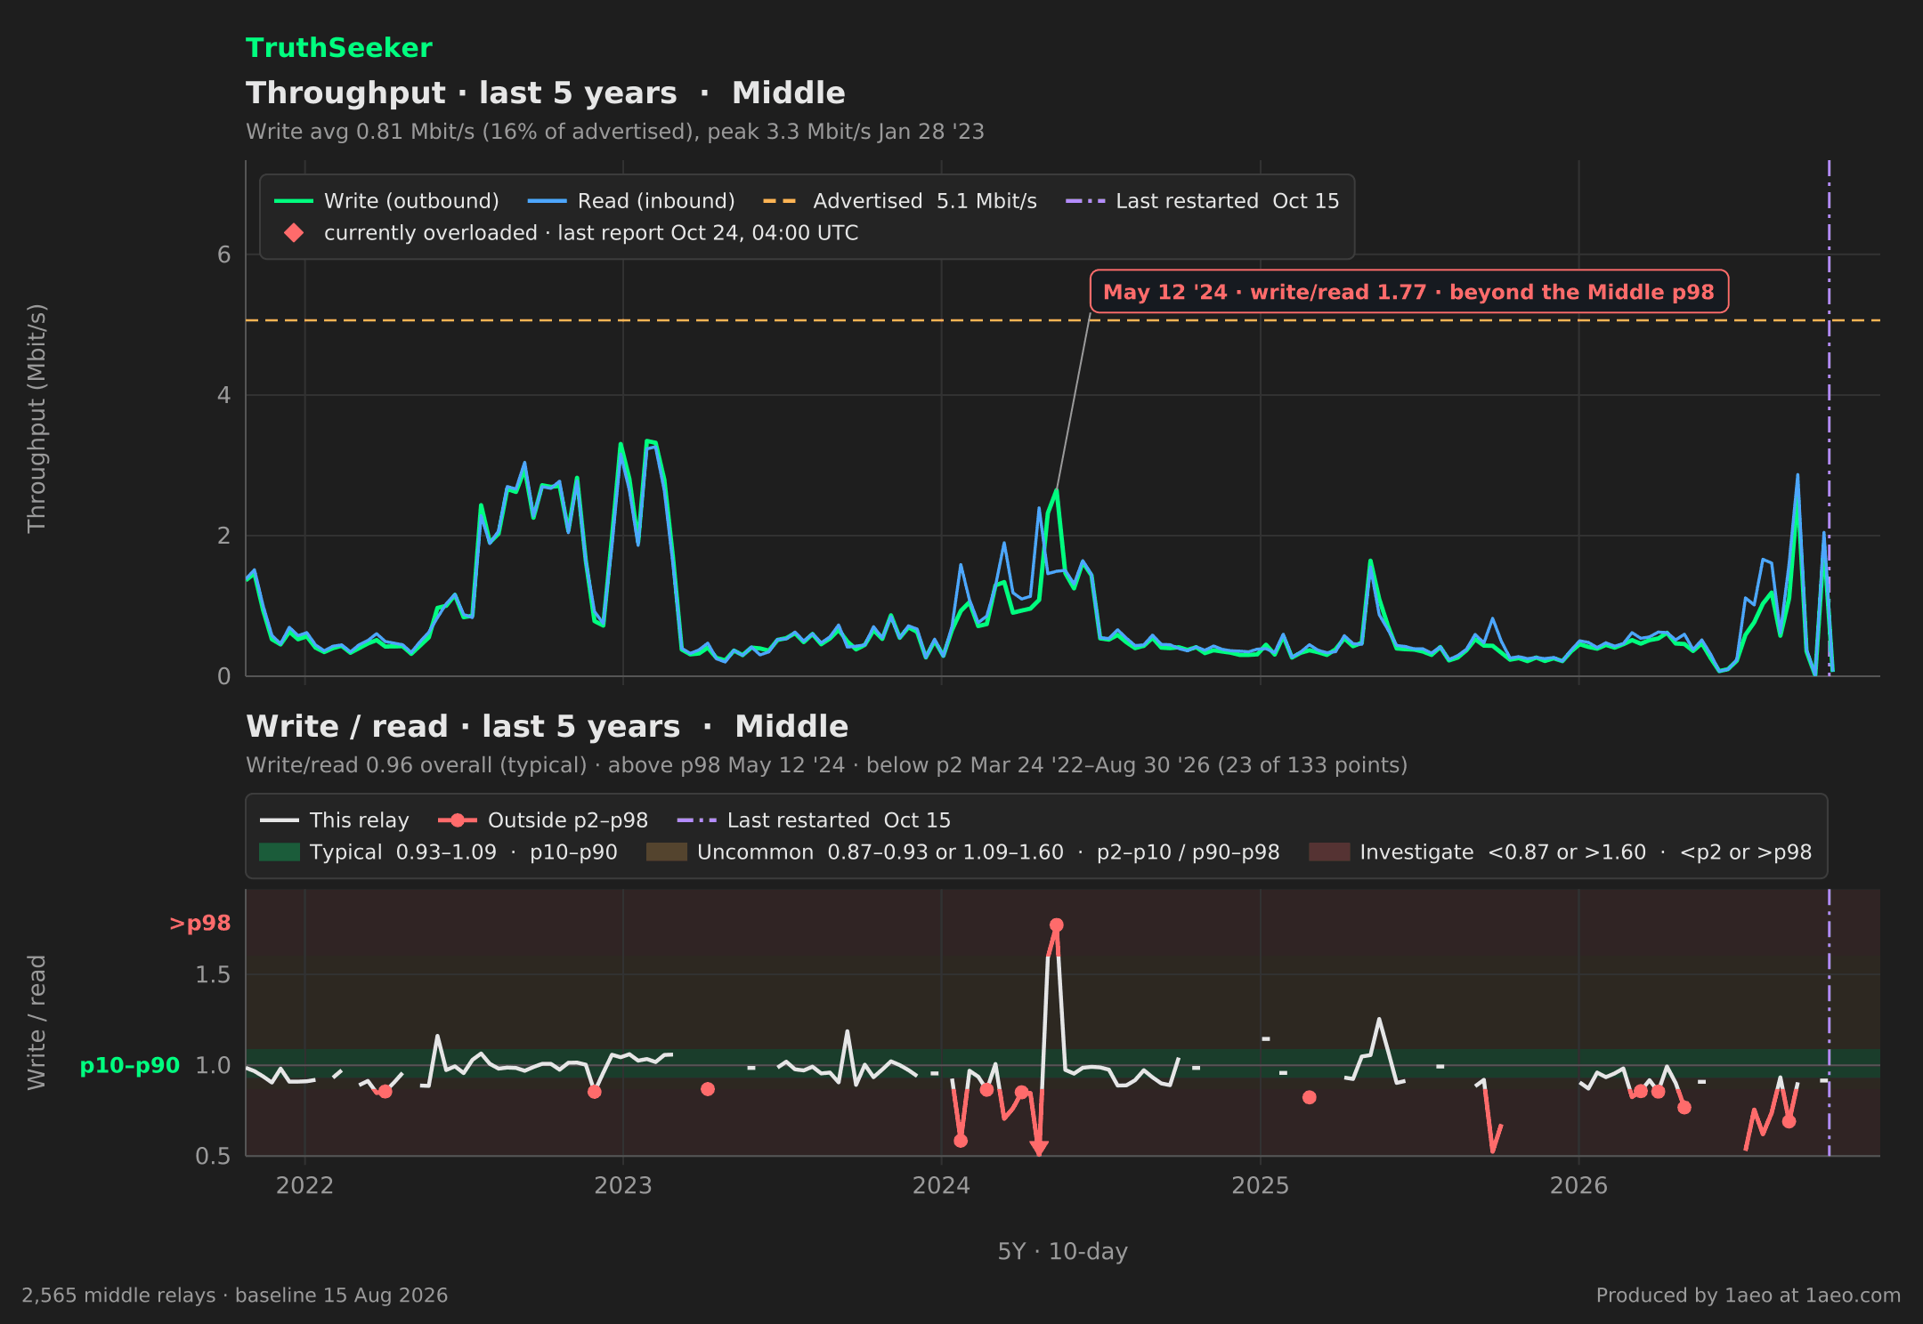Click '2,565 middle relays · baseline 15 Aug 2026' footer
1923x1324 pixels.
point(235,1296)
